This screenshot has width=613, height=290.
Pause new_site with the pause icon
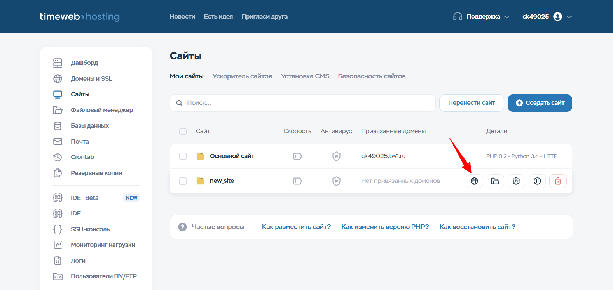tap(537, 181)
